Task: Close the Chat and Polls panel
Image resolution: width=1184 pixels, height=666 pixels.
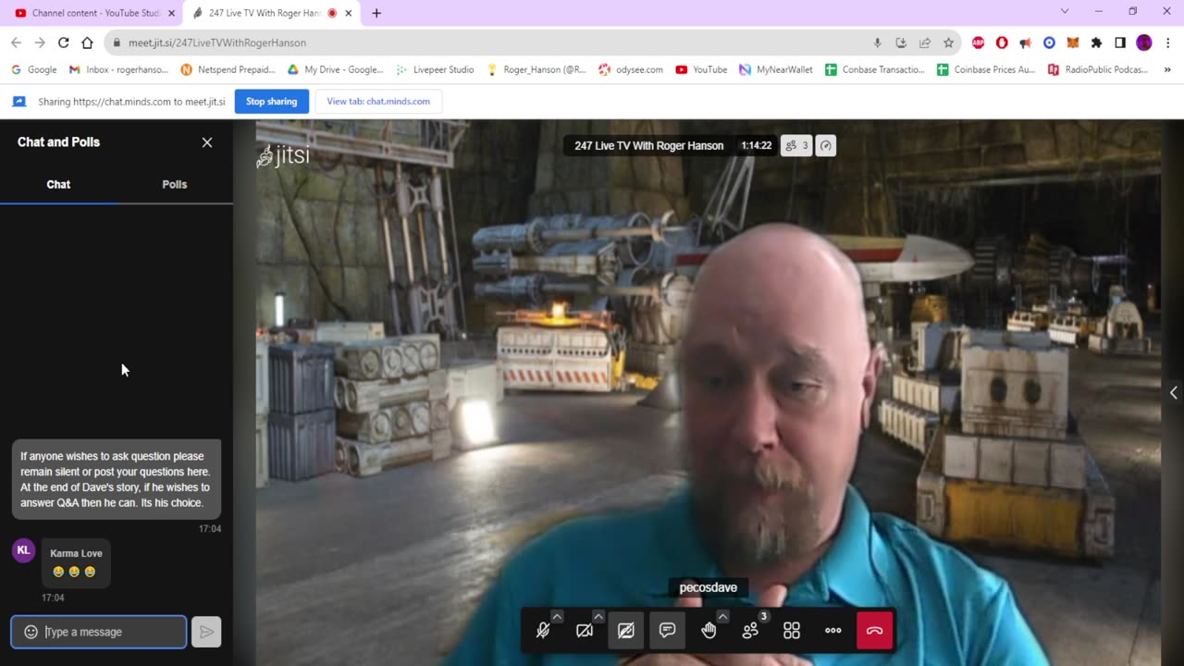Action: pyautogui.click(x=207, y=142)
